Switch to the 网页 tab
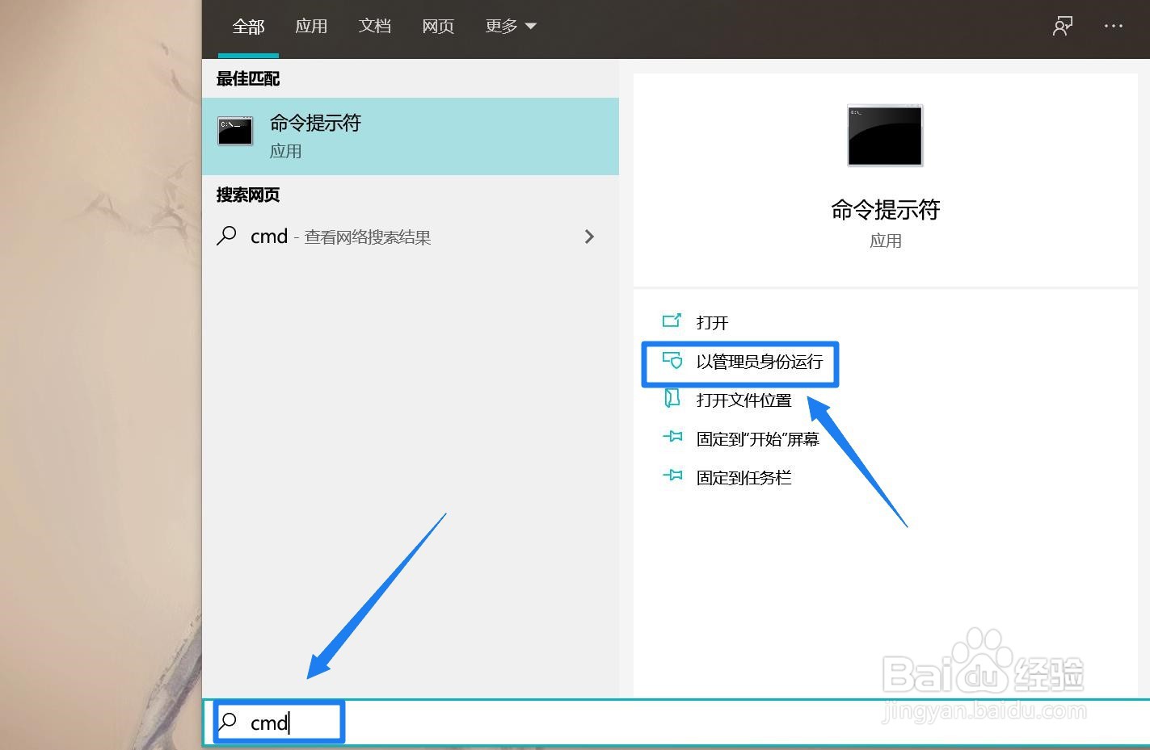Image resolution: width=1150 pixels, height=750 pixels. click(x=438, y=27)
